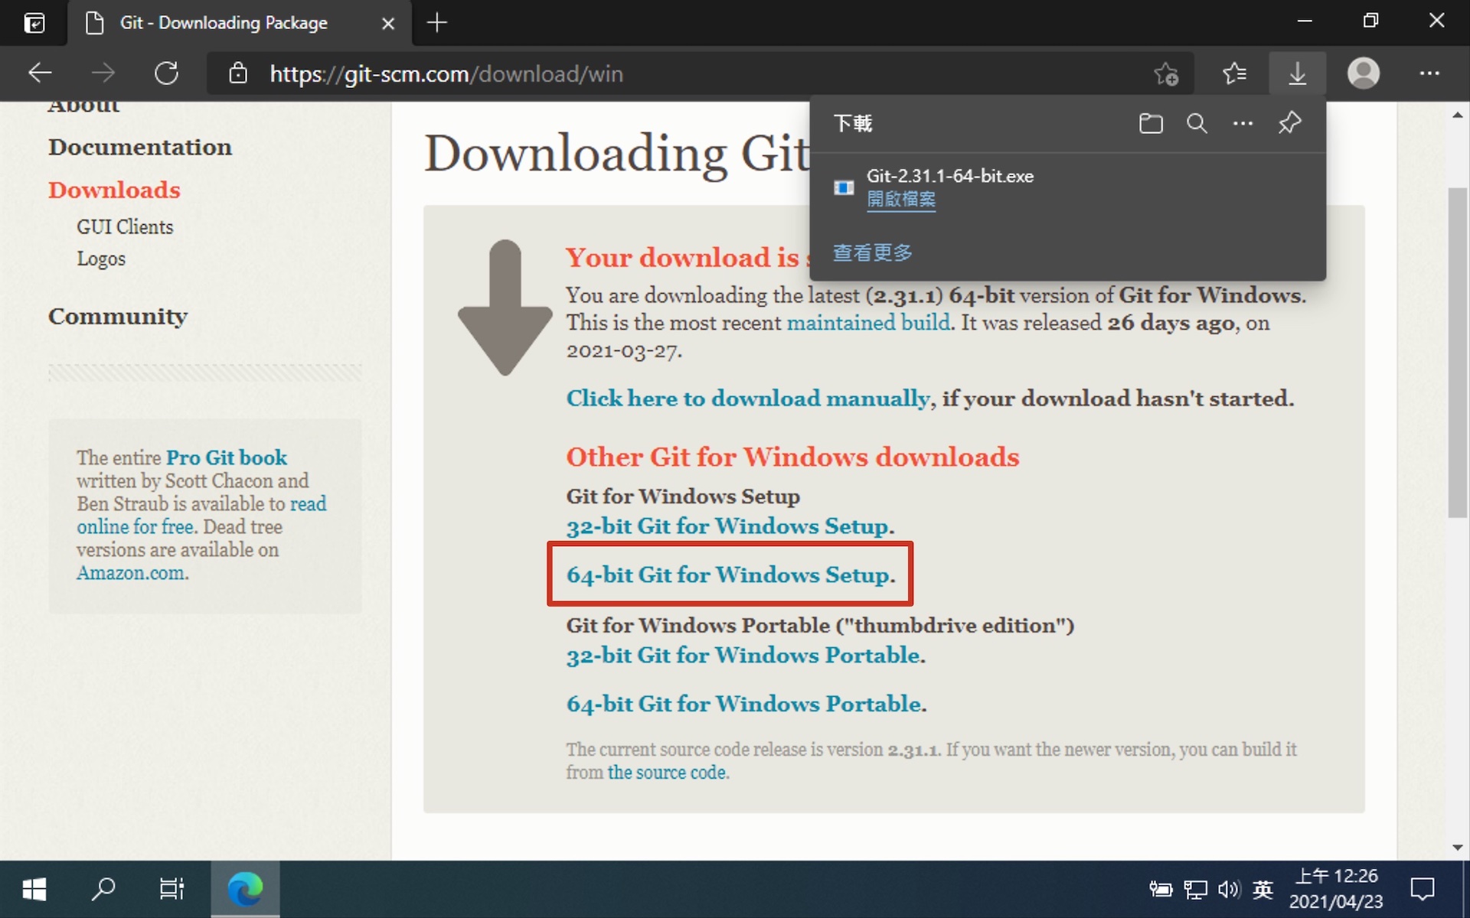Open Windows taskbar search
The image size is (1470, 918).
(103, 889)
